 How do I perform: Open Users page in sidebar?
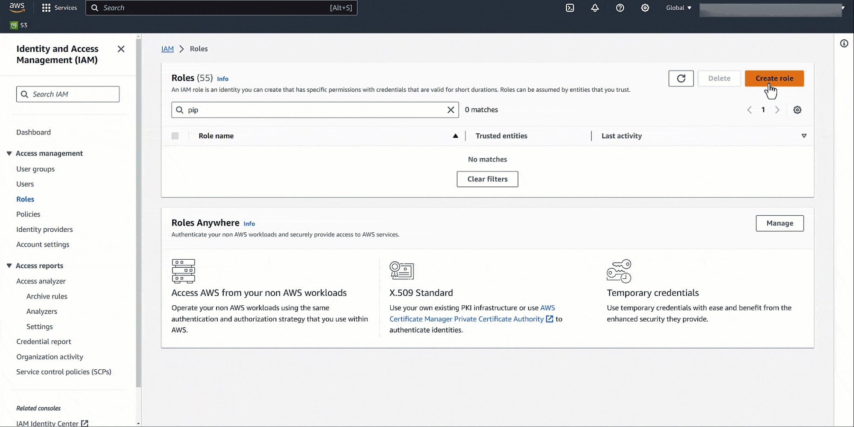click(25, 184)
